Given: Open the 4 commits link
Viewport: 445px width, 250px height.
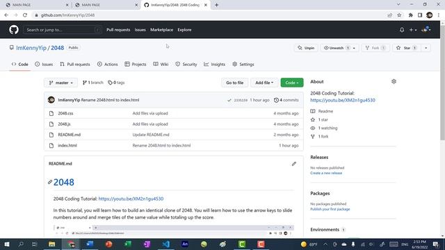Looking at the screenshot, I should pyautogui.click(x=286, y=100).
